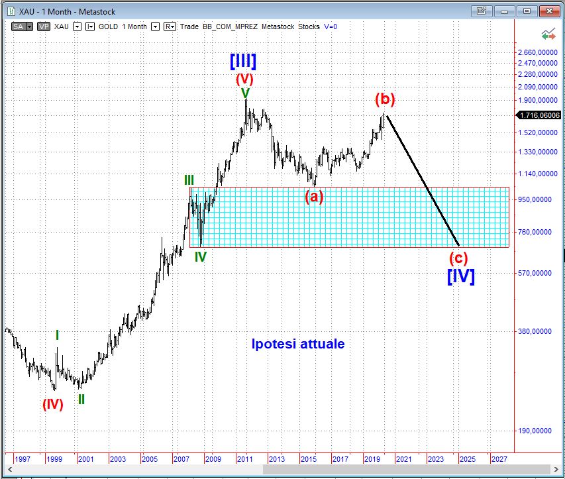Open the symbol dropdown next to XAU
The width and height of the screenshot is (565, 479).
tap(77, 27)
